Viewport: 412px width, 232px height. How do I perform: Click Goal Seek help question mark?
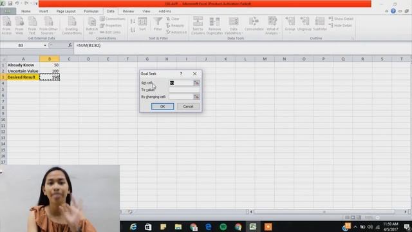click(x=181, y=74)
